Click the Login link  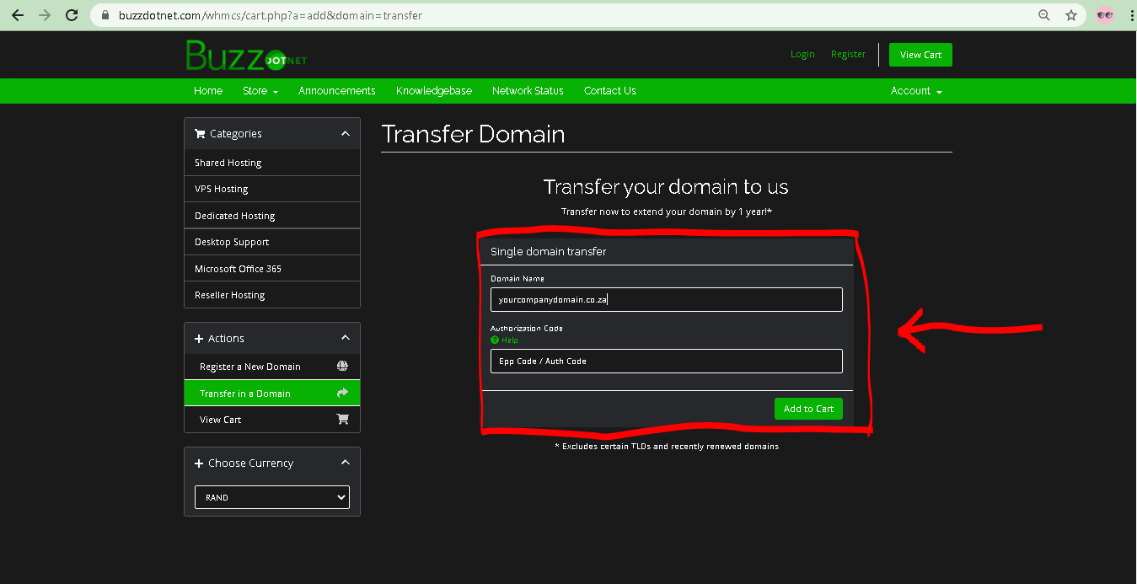[x=802, y=54]
